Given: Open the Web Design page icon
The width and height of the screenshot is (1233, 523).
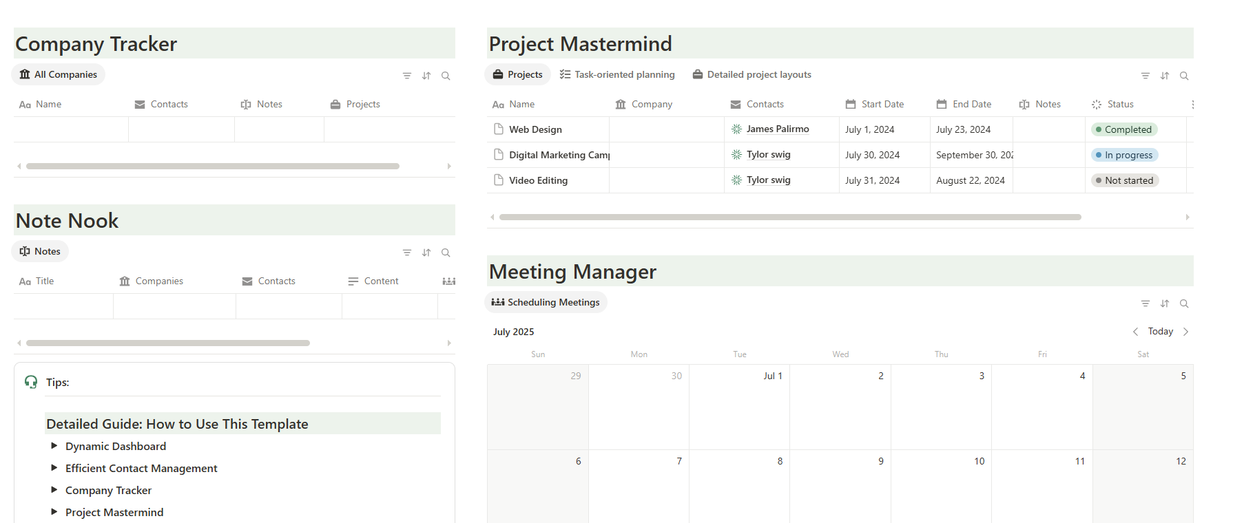Looking at the screenshot, I should (499, 129).
